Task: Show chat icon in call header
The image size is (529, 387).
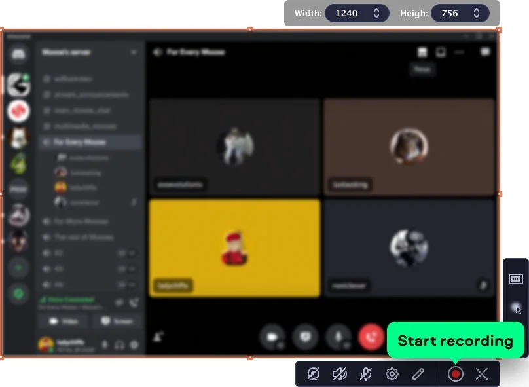Action: (485, 52)
